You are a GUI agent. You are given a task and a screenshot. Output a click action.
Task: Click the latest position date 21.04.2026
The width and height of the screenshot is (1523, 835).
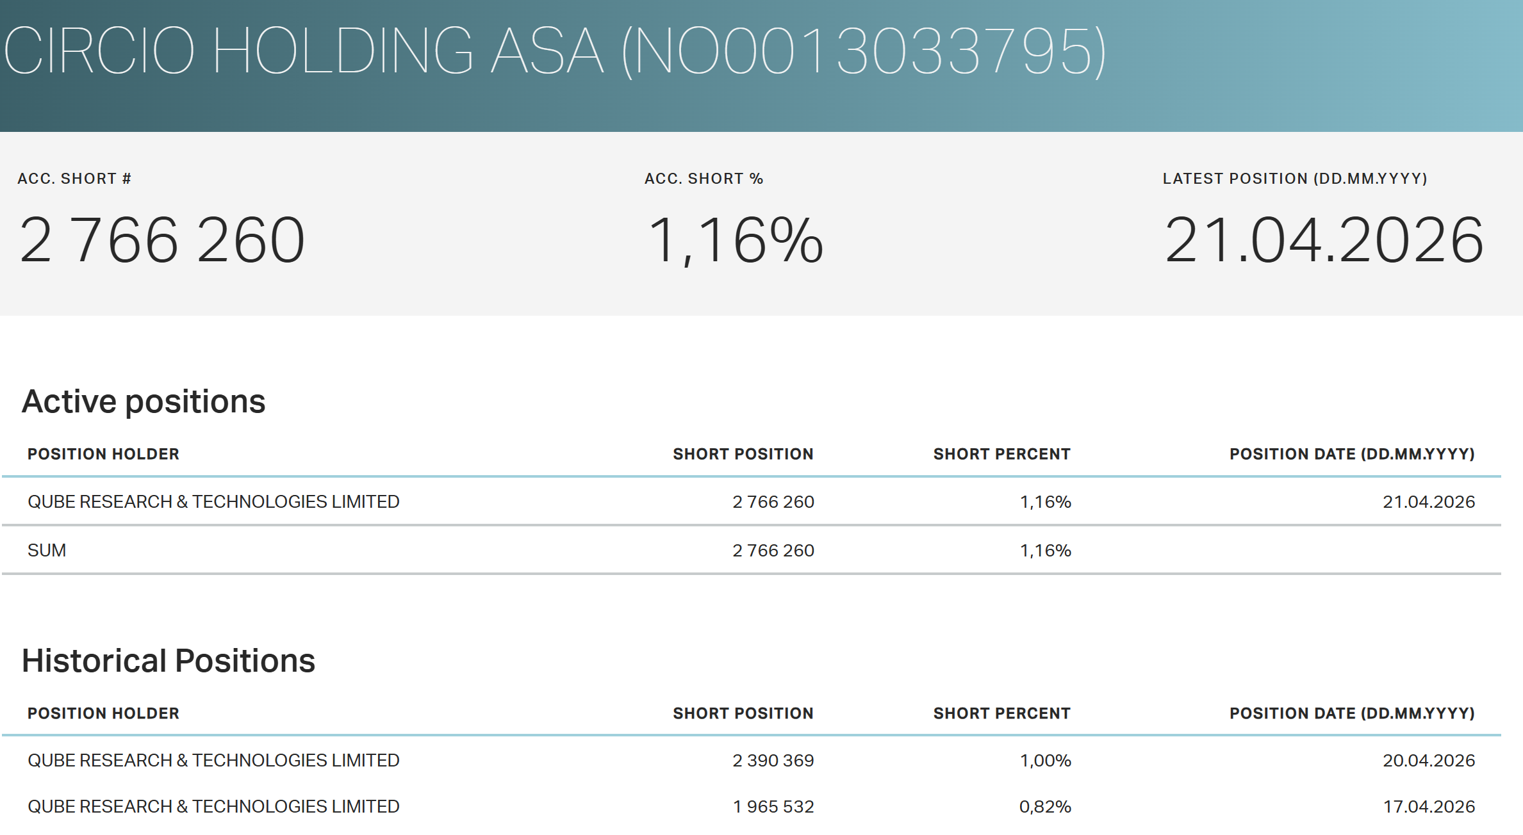1324,240
